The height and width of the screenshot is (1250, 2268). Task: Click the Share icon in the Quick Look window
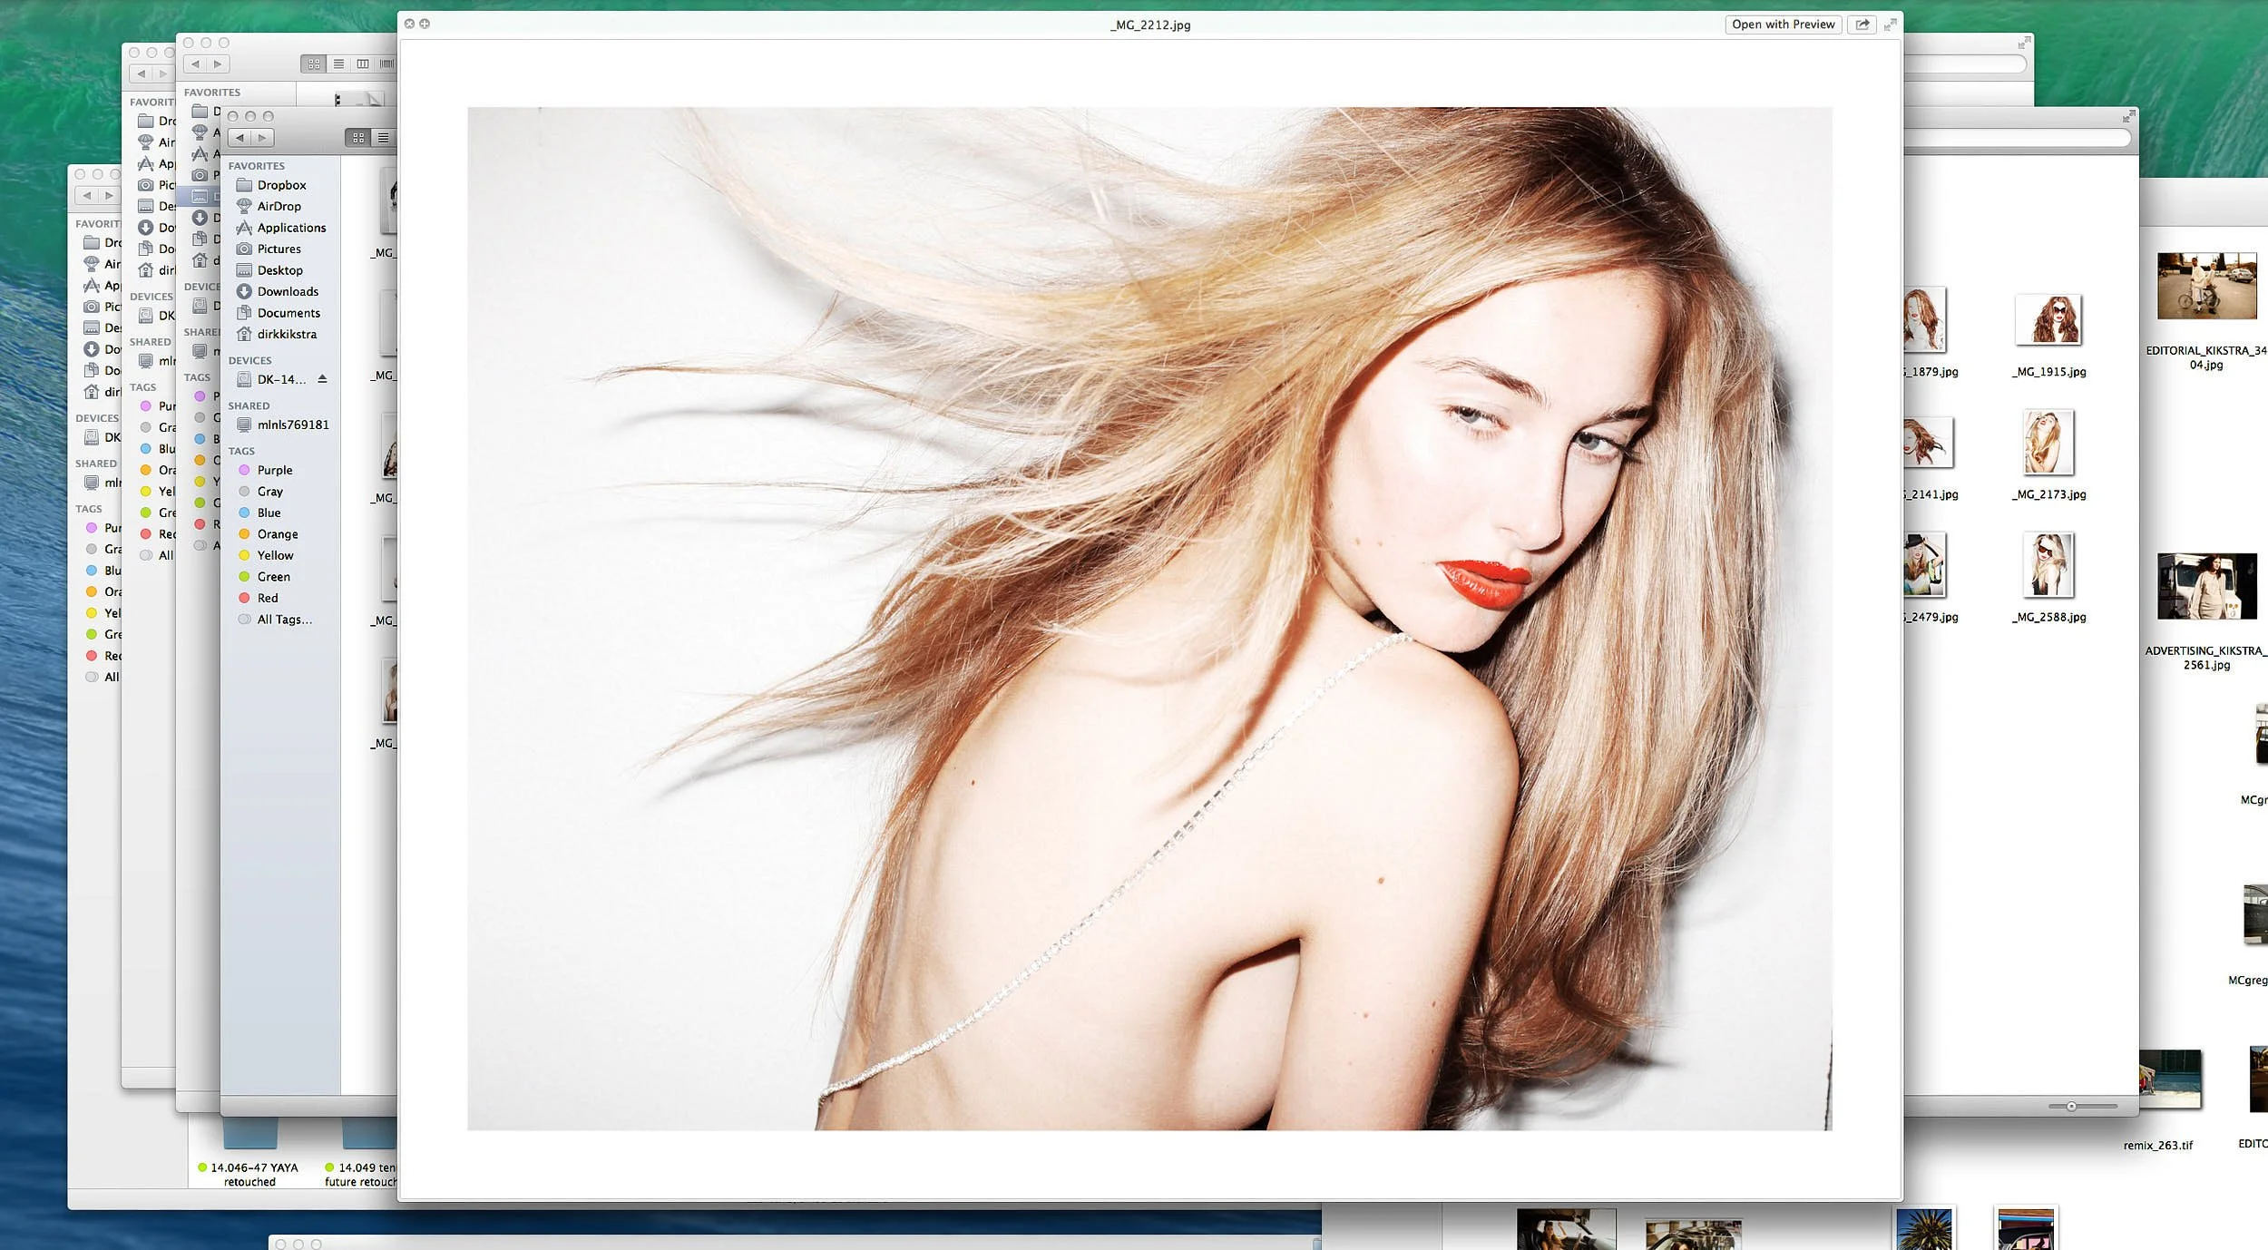1862,24
